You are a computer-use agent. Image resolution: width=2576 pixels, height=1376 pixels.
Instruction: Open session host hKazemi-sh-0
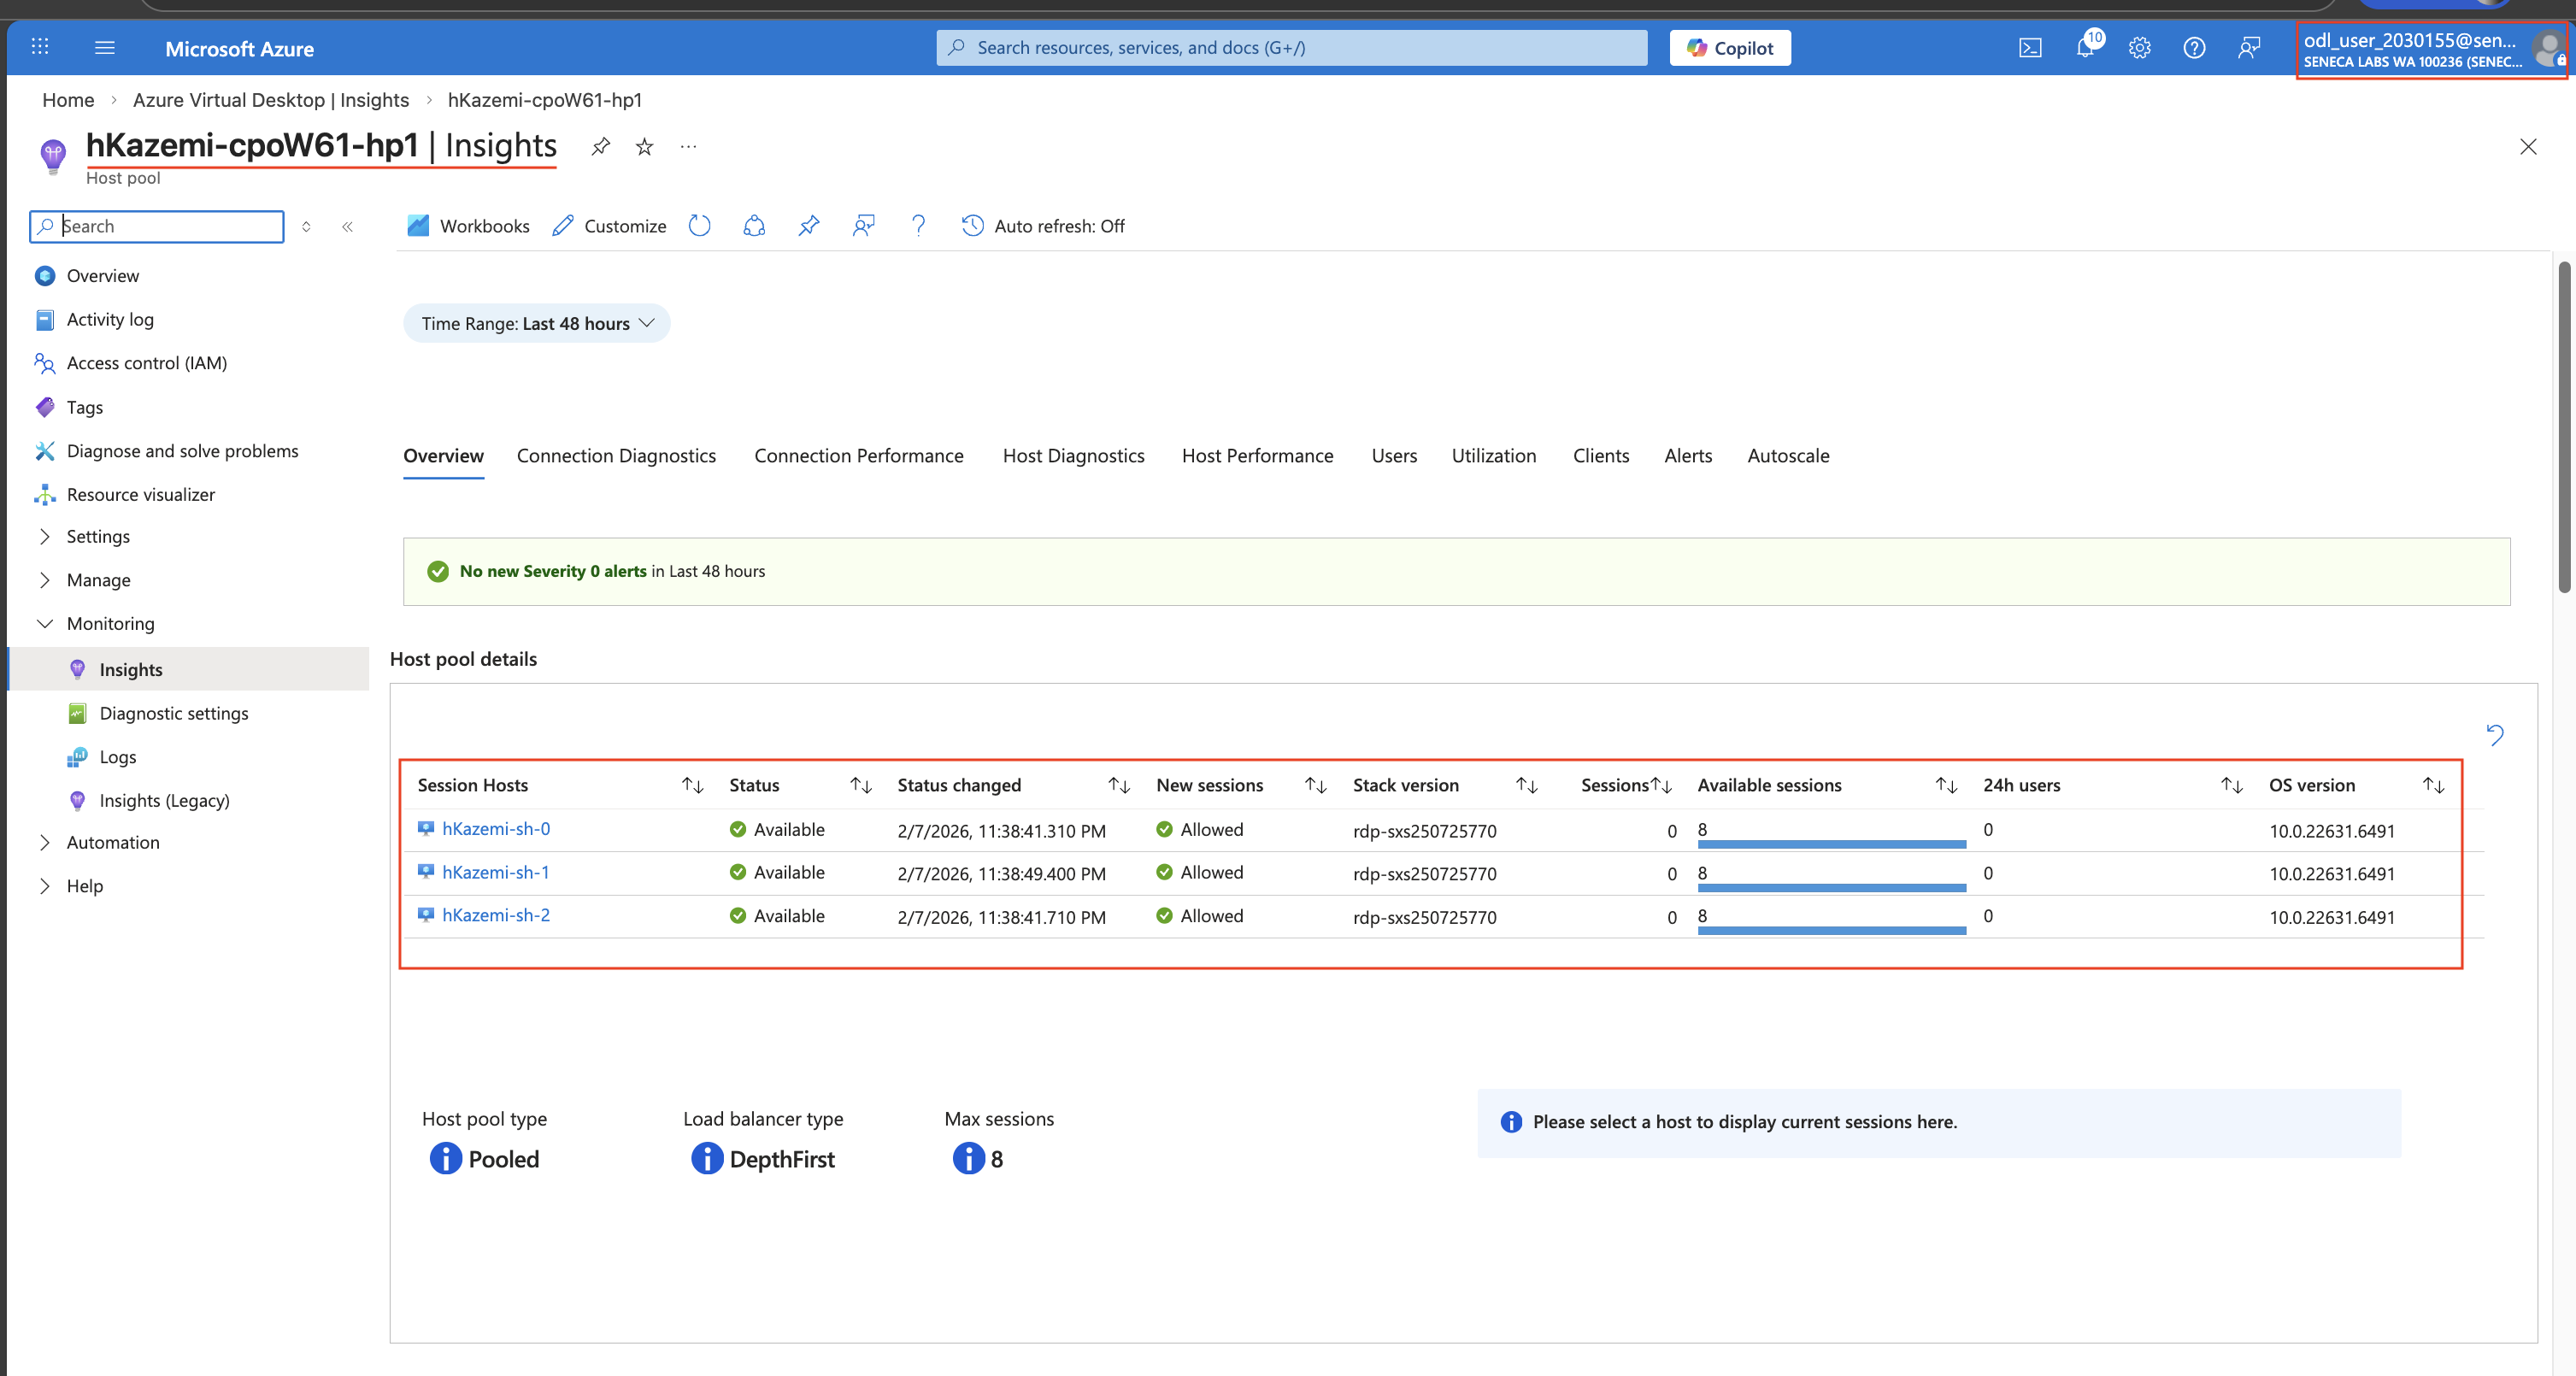[x=496, y=829]
